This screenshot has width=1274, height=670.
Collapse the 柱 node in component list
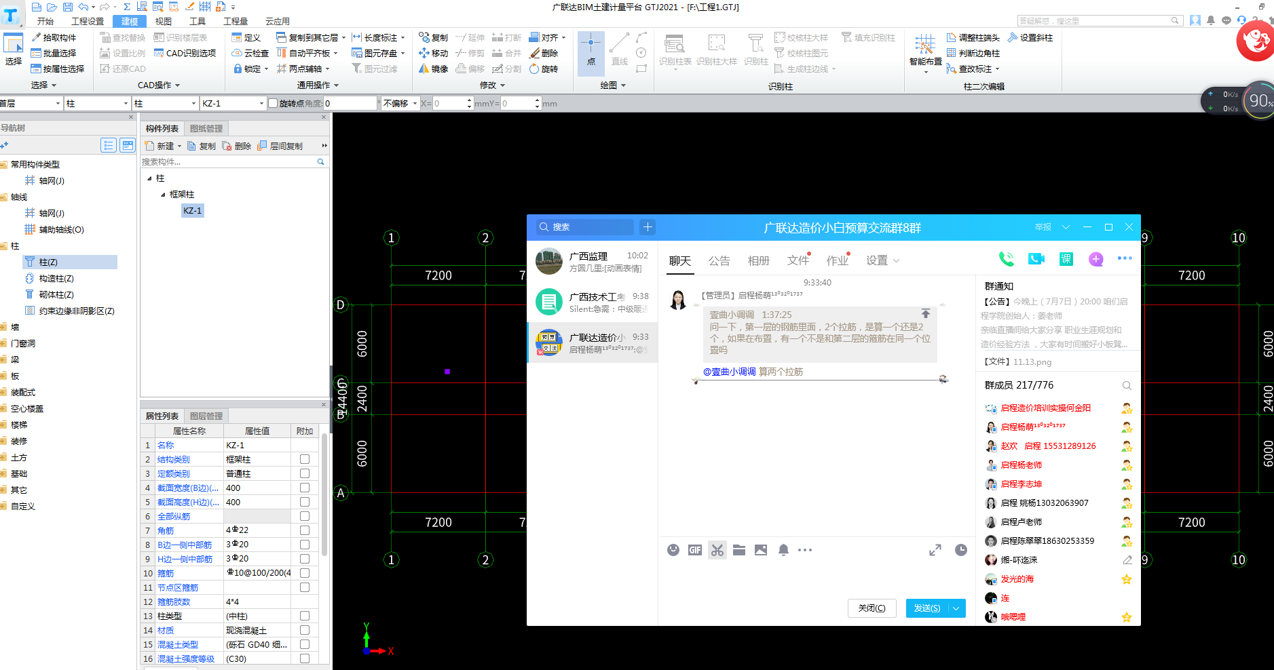click(x=149, y=178)
